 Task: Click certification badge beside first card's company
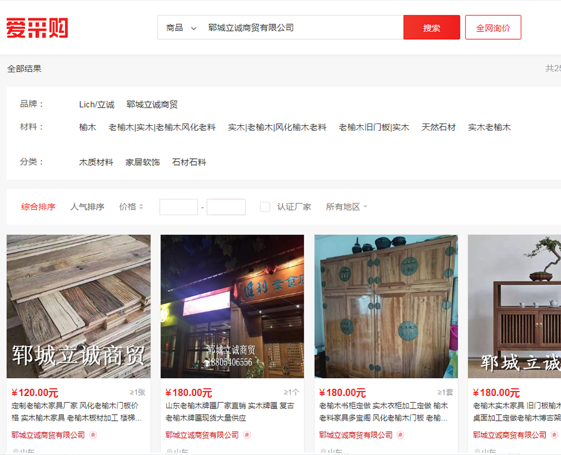pos(93,435)
